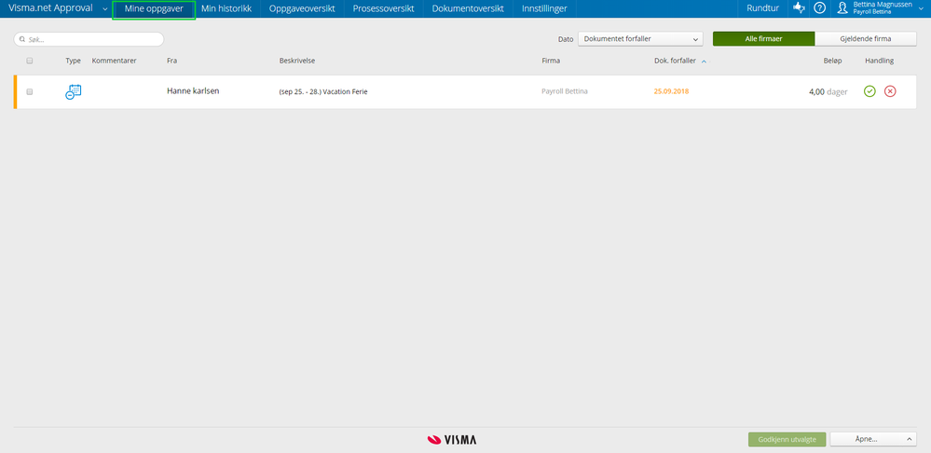Go to Mine oppgaver tab
The image size is (931, 453).
[154, 9]
